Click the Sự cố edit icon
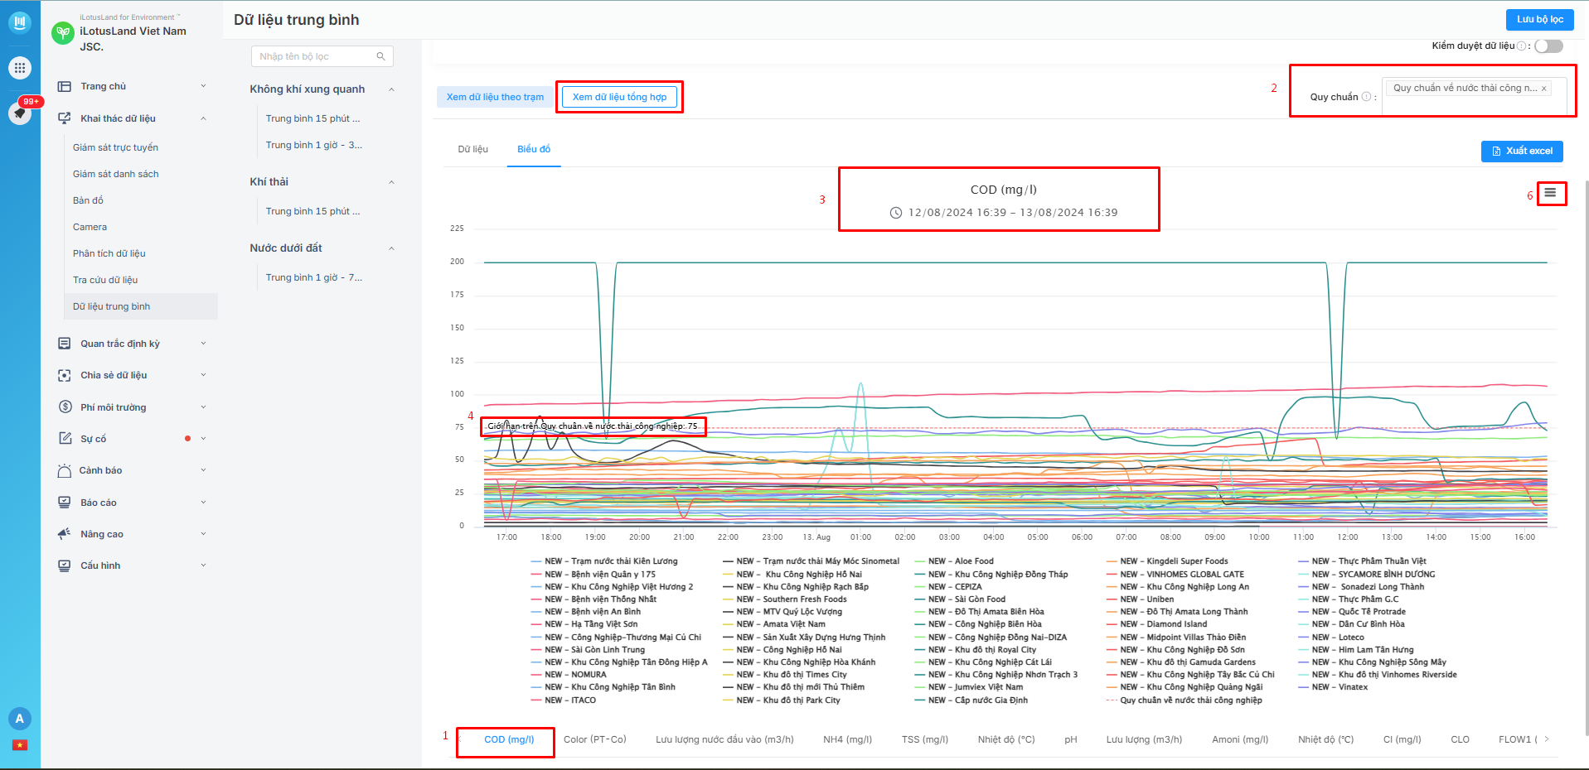This screenshot has height=770, width=1589. (64, 439)
